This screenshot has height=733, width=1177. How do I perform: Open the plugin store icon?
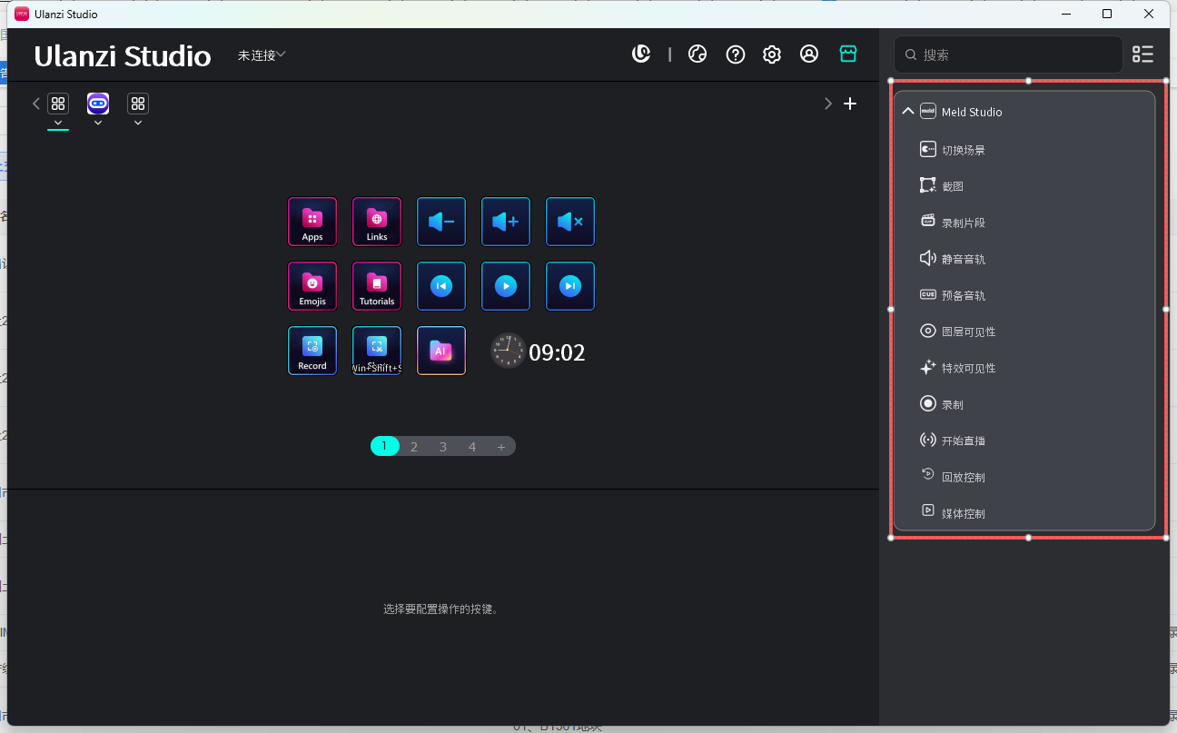[847, 54]
